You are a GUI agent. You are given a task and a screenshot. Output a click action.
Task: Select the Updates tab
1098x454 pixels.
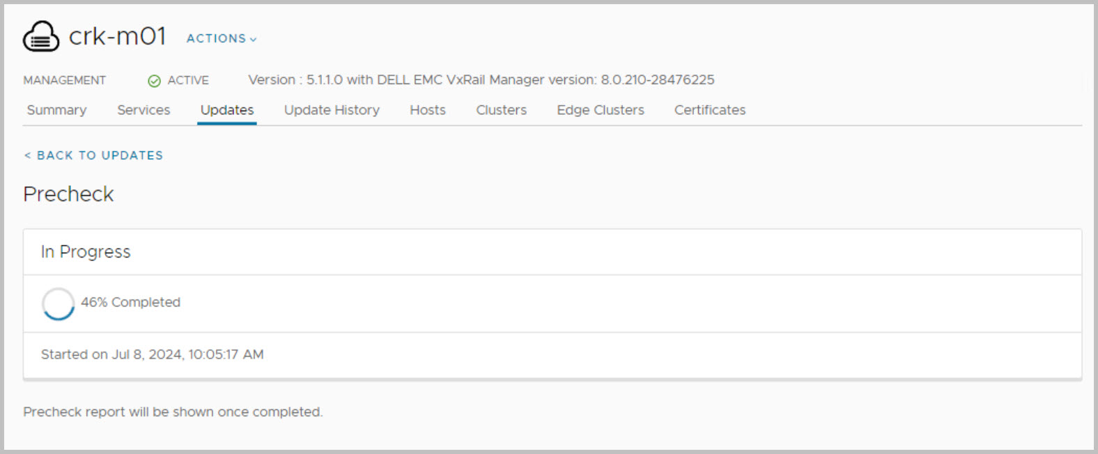(x=227, y=110)
